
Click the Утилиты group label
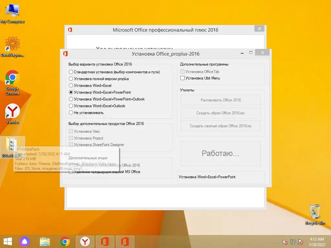(187, 90)
